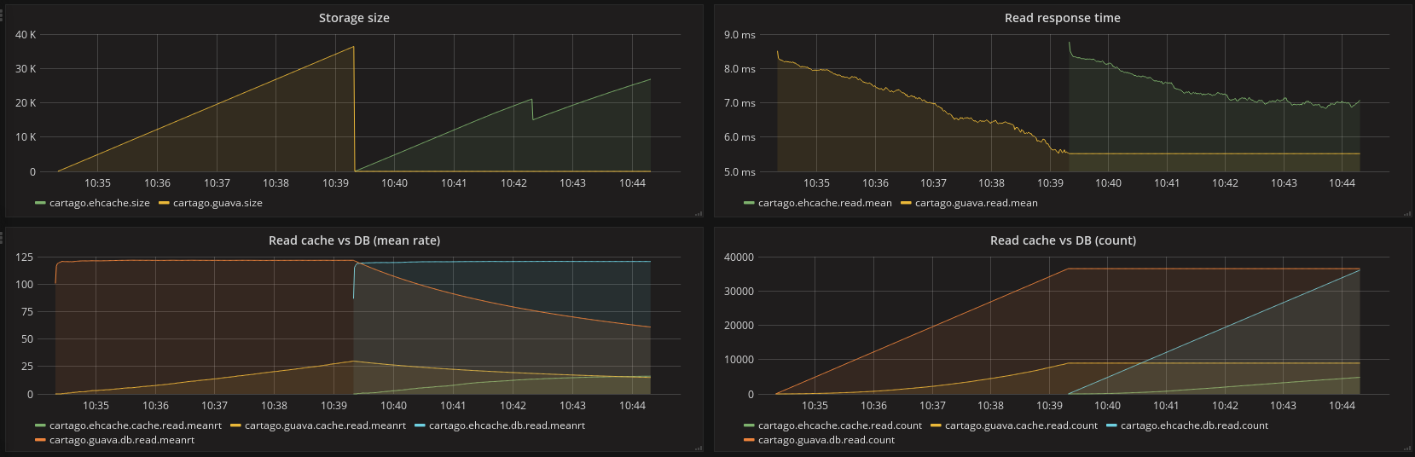Viewport: 1415px width, 457px height.
Task: Toggle the cartago.ehcache.read.mean legend series
Action: click(x=825, y=203)
